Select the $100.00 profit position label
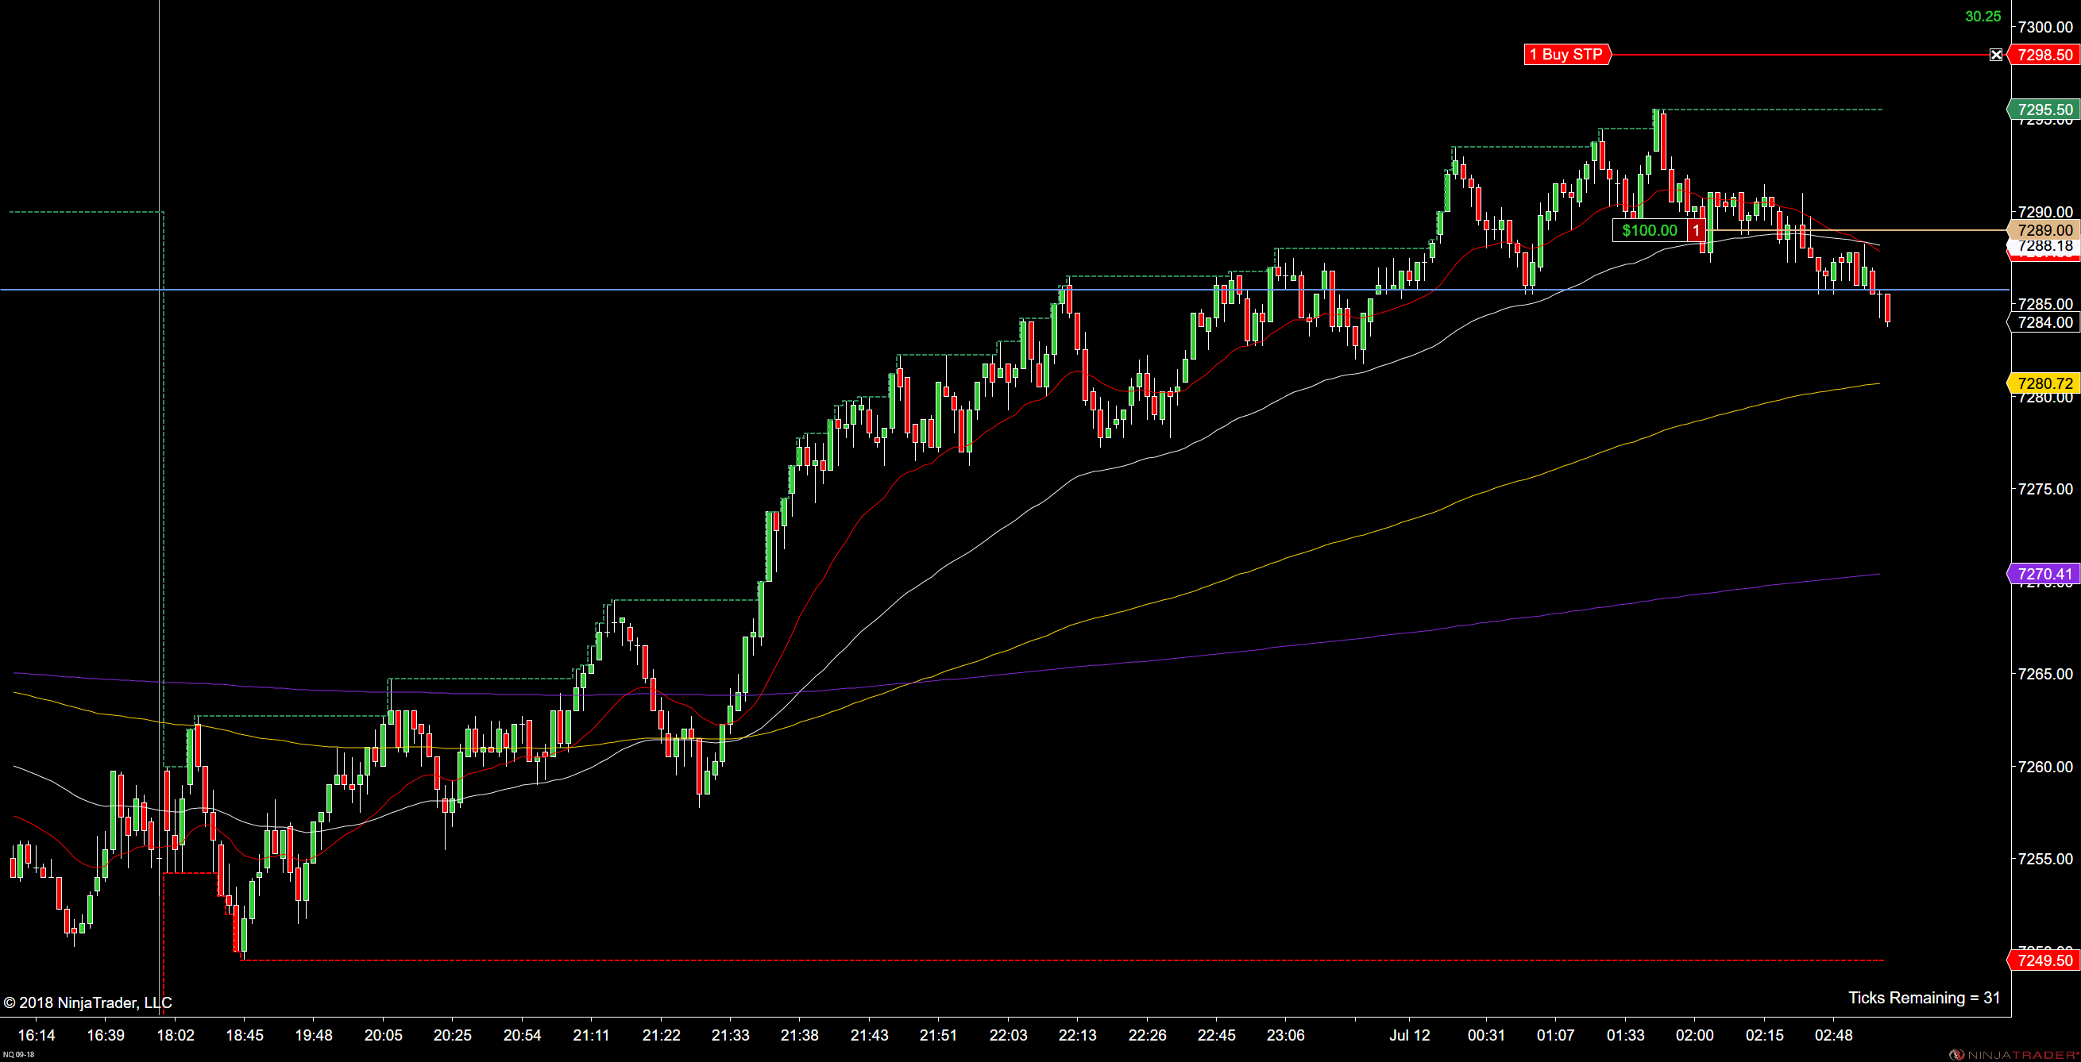 (x=1650, y=231)
